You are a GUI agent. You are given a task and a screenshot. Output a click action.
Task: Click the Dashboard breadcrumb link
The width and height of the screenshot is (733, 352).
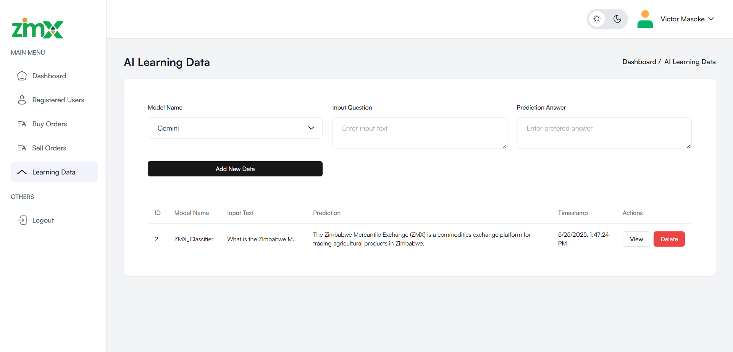(639, 62)
